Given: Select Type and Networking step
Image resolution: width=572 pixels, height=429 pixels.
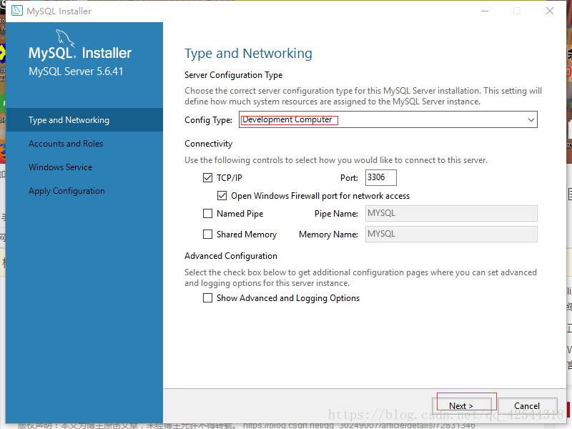Looking at the screenshot, I should [x=84, y=119].
